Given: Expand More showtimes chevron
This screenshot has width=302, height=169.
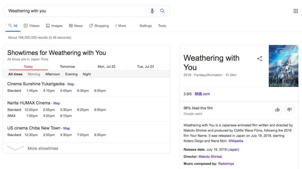Looking at the screenshot, I should [x=15, y=148].
